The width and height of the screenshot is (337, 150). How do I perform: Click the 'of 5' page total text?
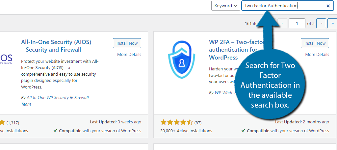[x=311, y=23]
